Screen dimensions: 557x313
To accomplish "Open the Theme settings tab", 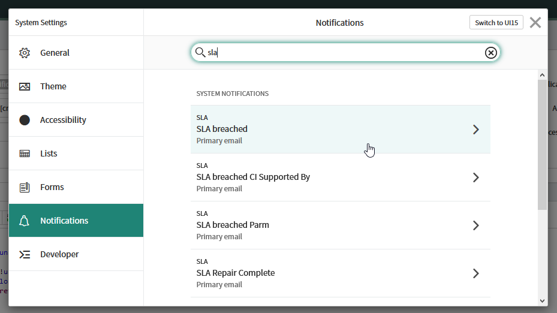I will click(76, 86).
